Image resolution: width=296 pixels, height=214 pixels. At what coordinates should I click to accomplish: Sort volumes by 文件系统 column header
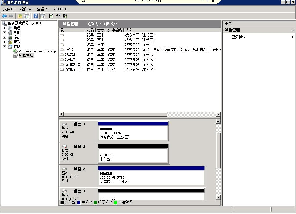pos(115,30)
